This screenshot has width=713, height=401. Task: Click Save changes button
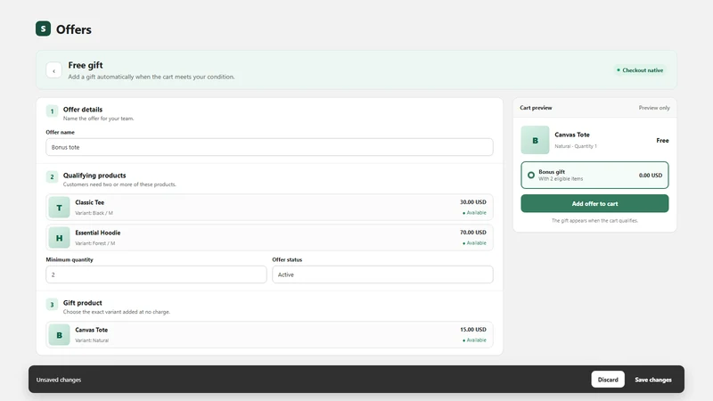pyautogui.click(x=653, y=380)
